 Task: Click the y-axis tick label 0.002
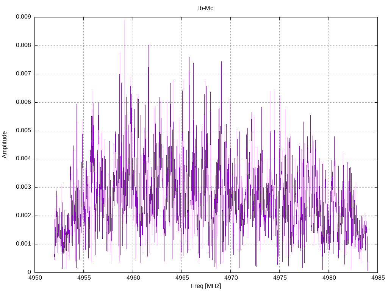pos(23,216)
